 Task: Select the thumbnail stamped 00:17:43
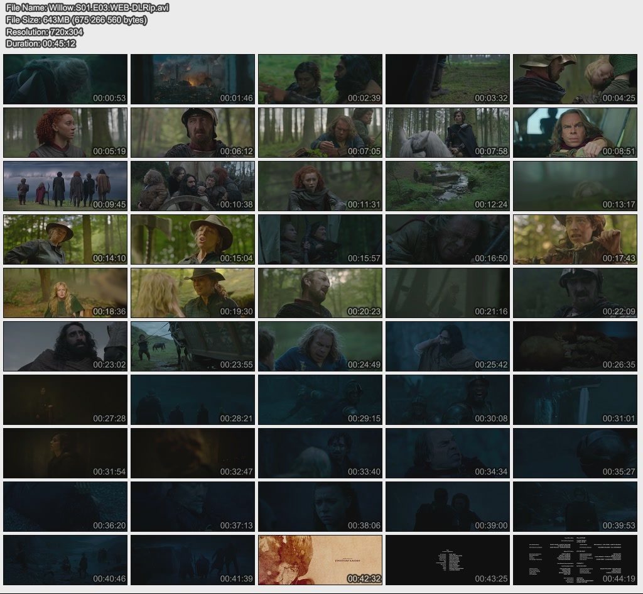tap(575, 239)
